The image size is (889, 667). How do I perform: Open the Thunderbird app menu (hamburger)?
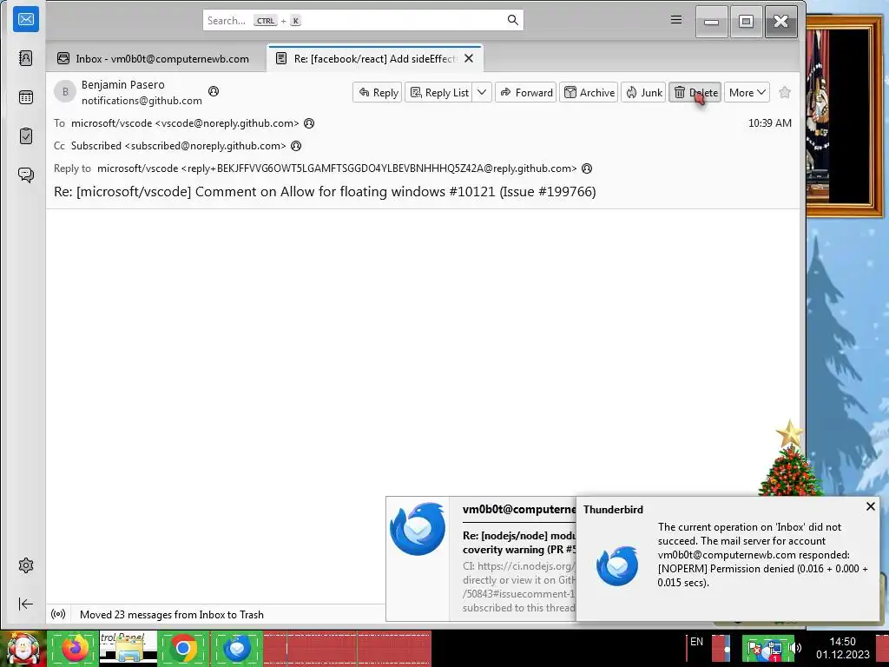point(675,20)
